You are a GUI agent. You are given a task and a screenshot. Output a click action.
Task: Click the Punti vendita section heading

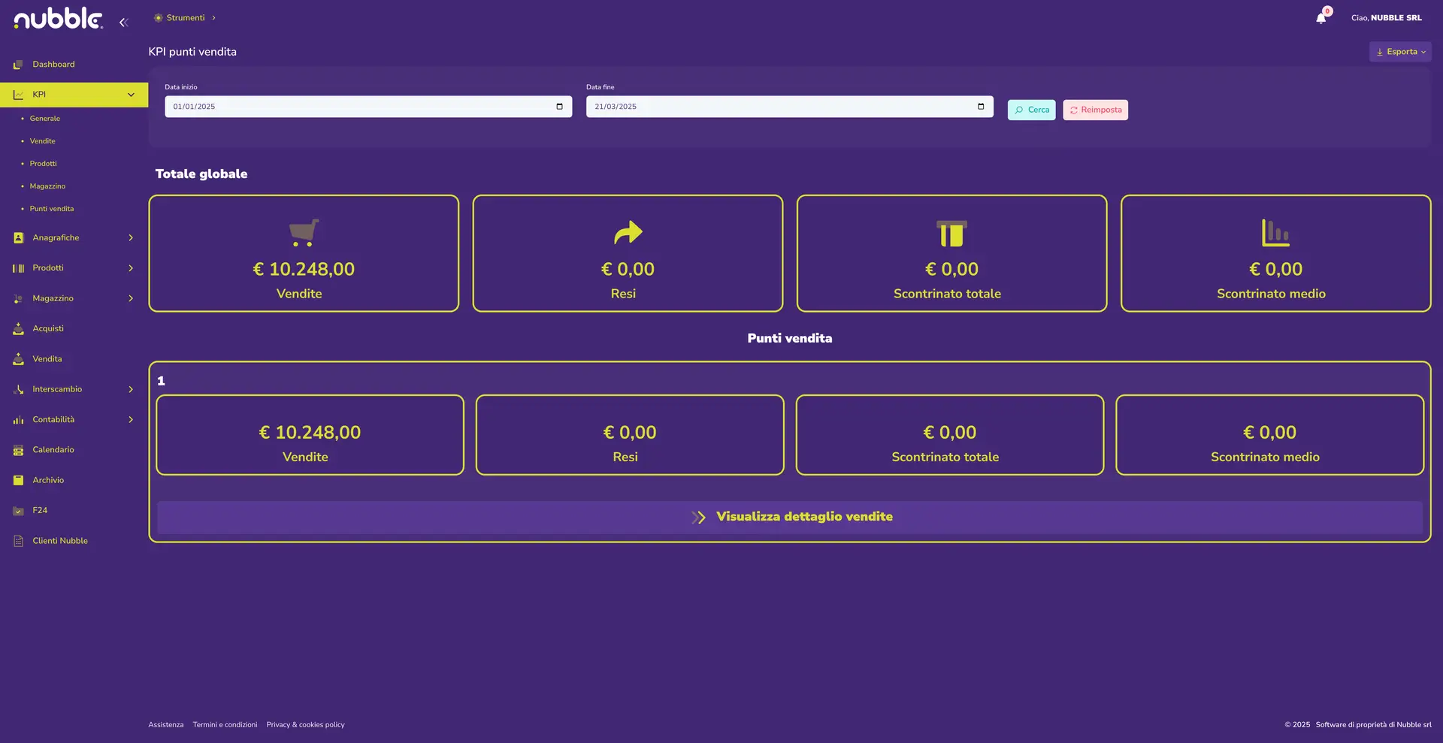point(789,339)
